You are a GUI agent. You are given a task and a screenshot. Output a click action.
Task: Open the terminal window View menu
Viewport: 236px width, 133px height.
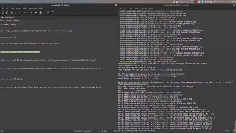[130, 8]
